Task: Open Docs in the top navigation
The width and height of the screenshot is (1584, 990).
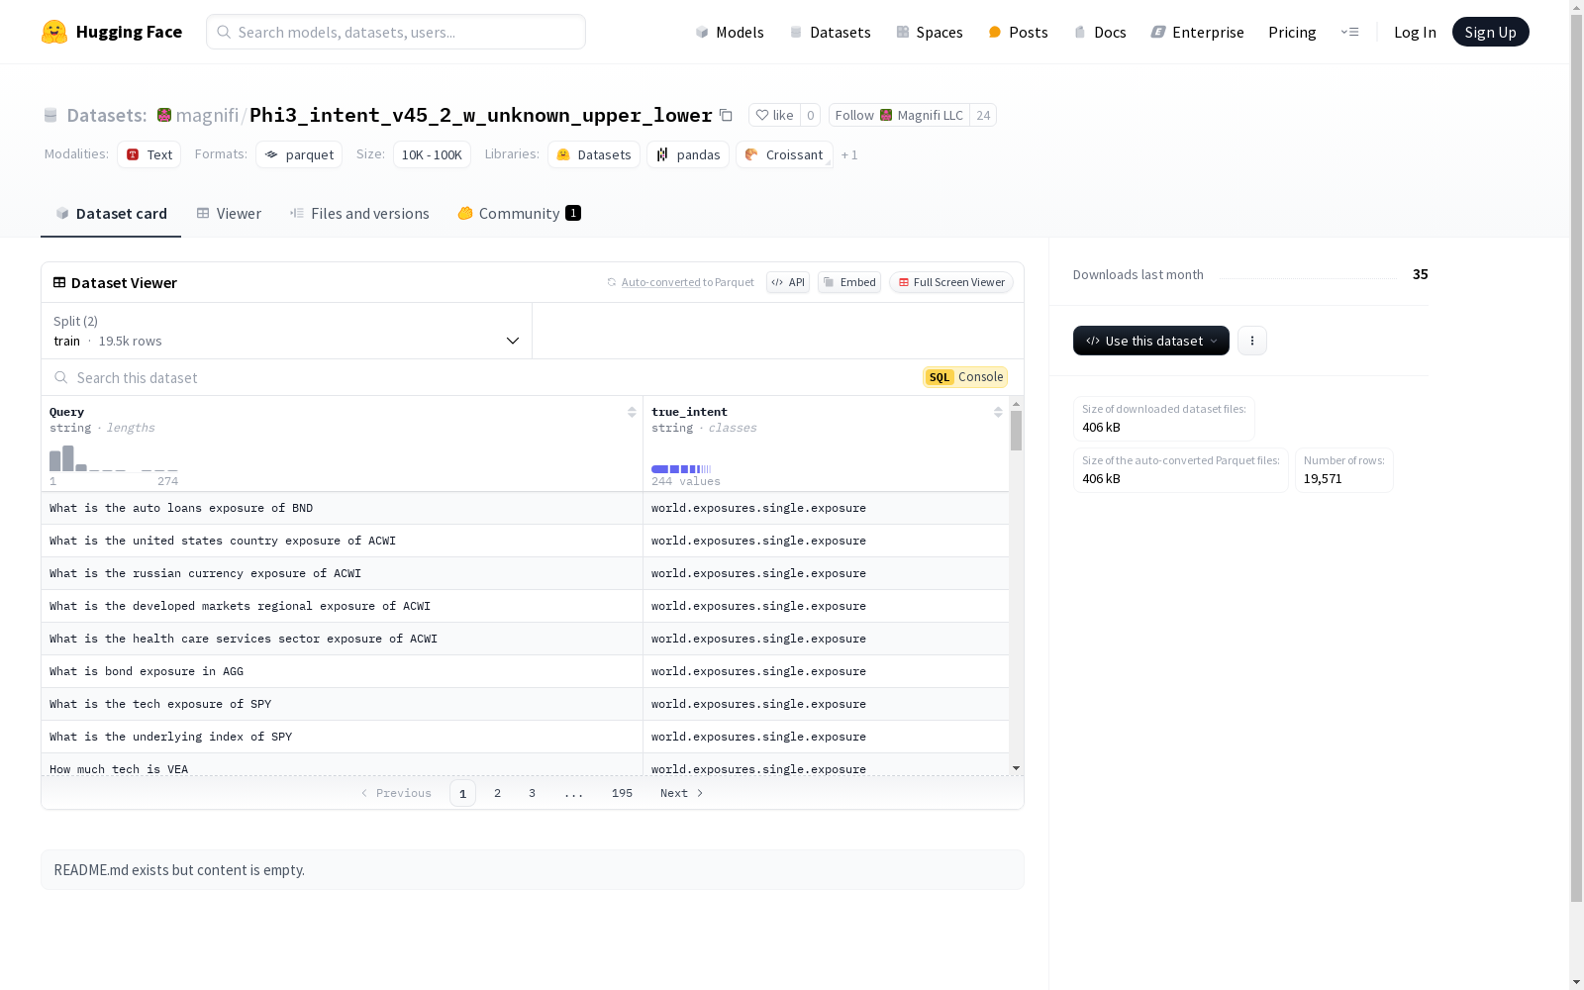Action: coord(1100,32)
